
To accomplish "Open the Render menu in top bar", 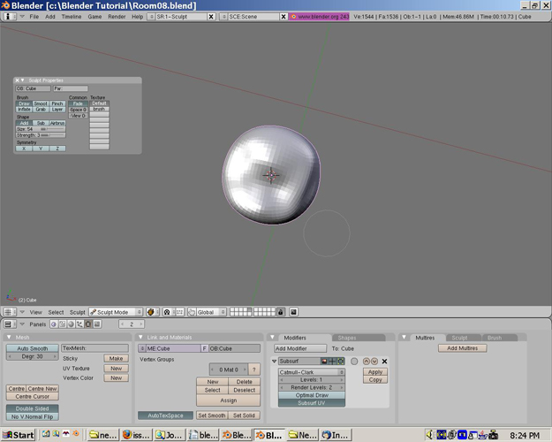I will 116,17.
